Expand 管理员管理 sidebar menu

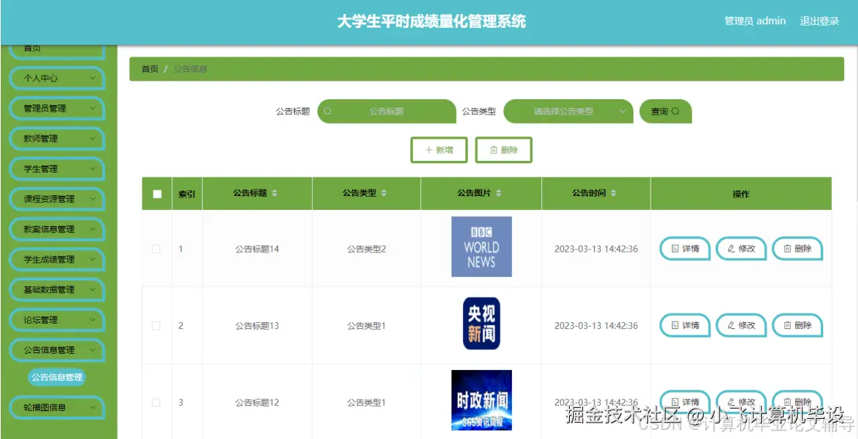point(57,108)
